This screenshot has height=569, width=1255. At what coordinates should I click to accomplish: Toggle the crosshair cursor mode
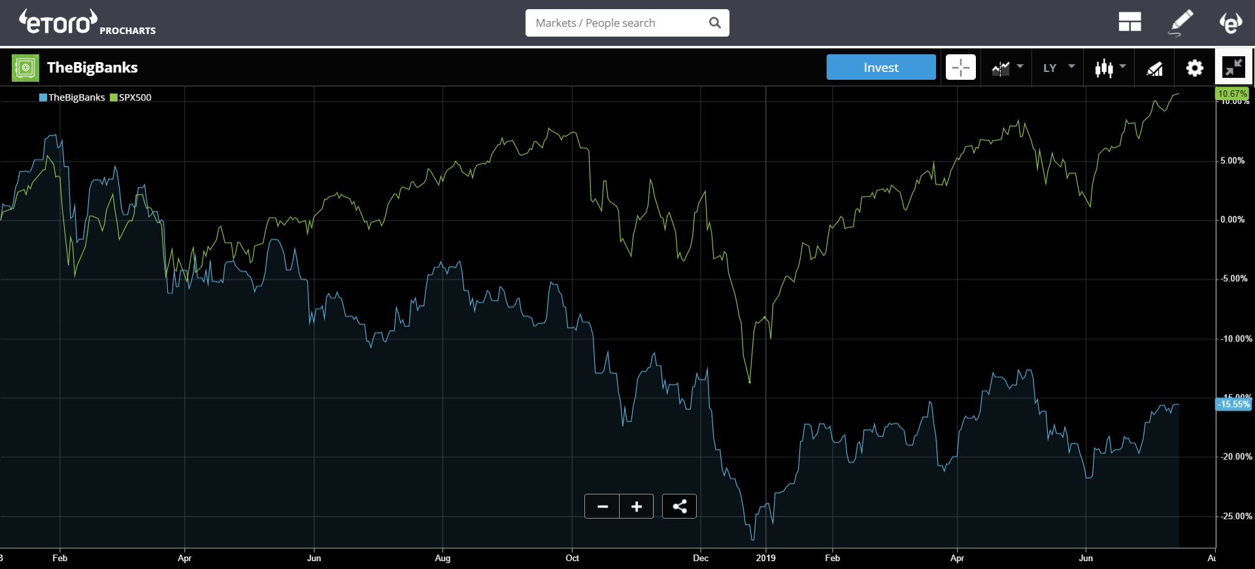(x=961, y=67)
